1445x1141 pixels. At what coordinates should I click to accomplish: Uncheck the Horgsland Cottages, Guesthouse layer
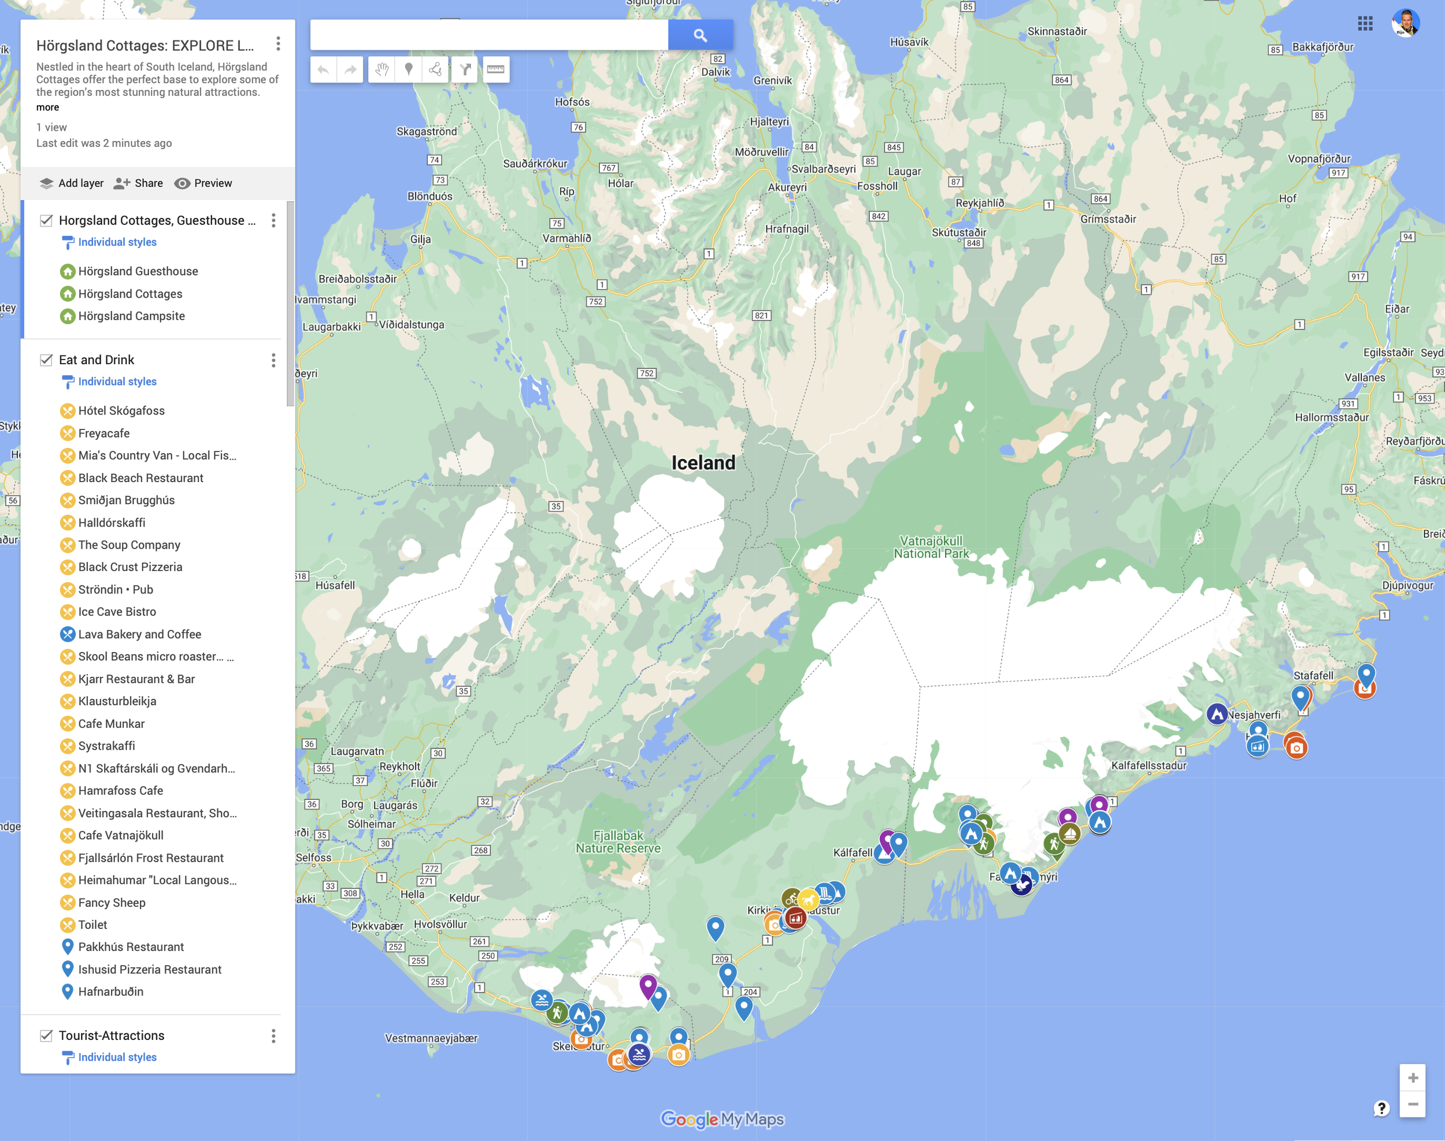pos(46,220)
